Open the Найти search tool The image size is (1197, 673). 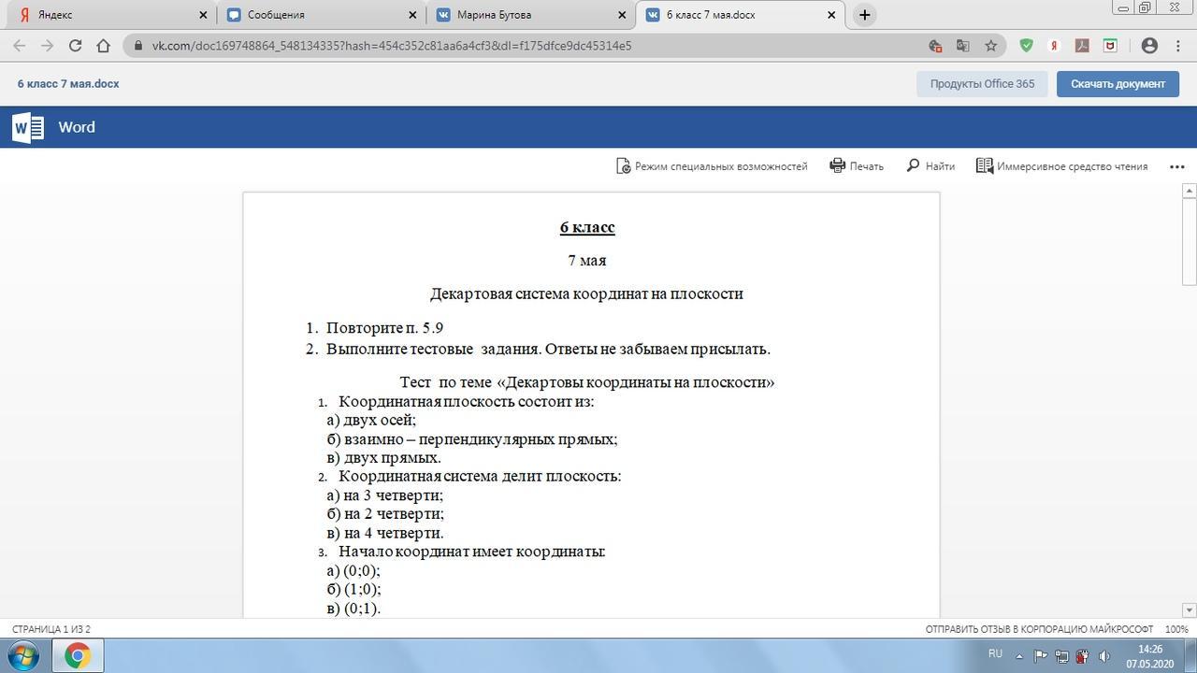[930, 165]
